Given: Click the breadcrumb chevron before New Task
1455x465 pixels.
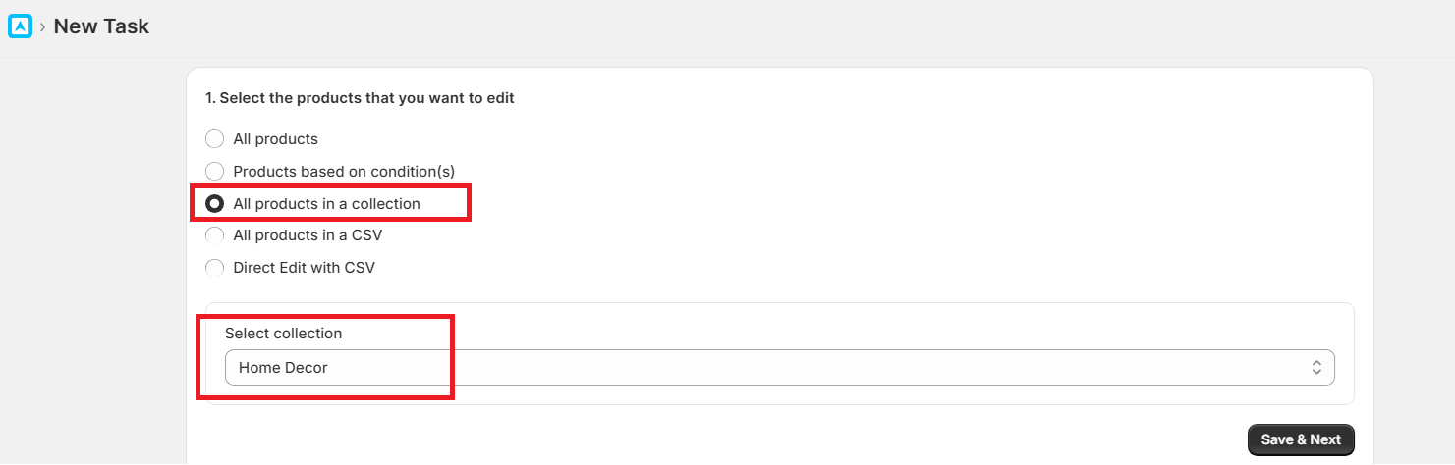Looking at the screenshot, I should point(42,27).
